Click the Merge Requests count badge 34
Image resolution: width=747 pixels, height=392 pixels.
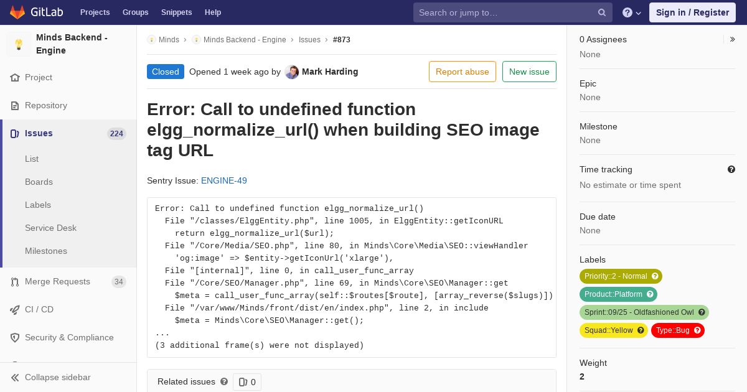coord(118,282)
